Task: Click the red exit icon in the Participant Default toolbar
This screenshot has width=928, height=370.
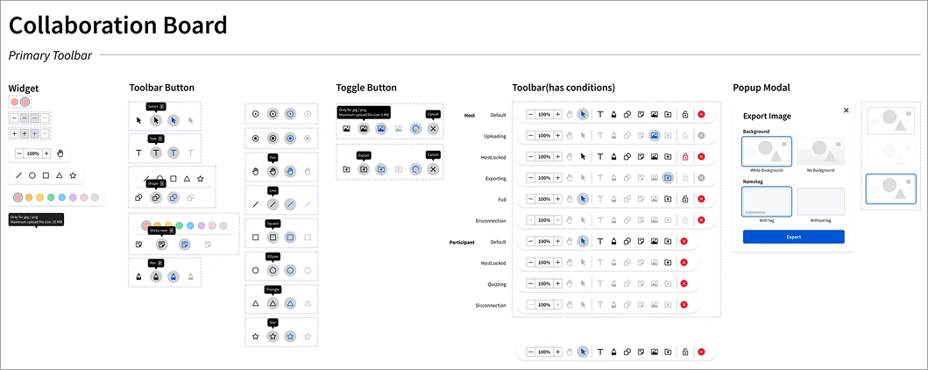Action: coord(684,241)
